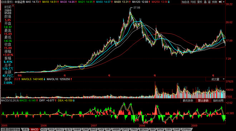Screen dimensions: 236x131
Task: Click the 2008 q quarterly marker
Action: (154, 75)
